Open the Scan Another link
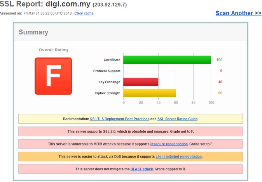262x182 pixels. click(x=238, y=13)
